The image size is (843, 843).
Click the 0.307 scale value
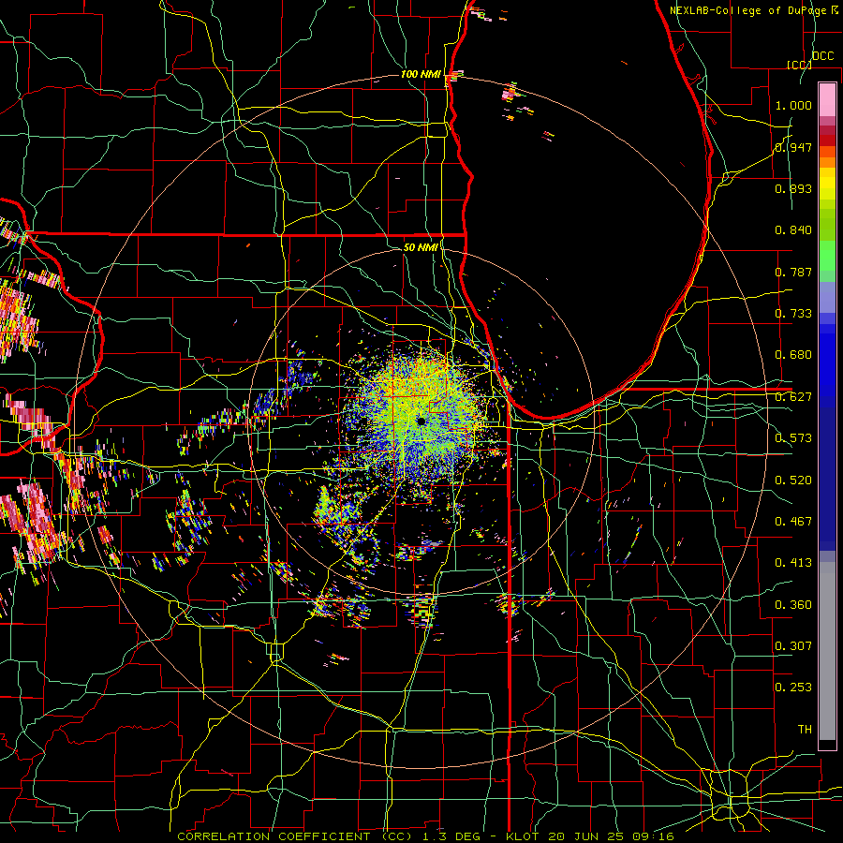point(793,646)
